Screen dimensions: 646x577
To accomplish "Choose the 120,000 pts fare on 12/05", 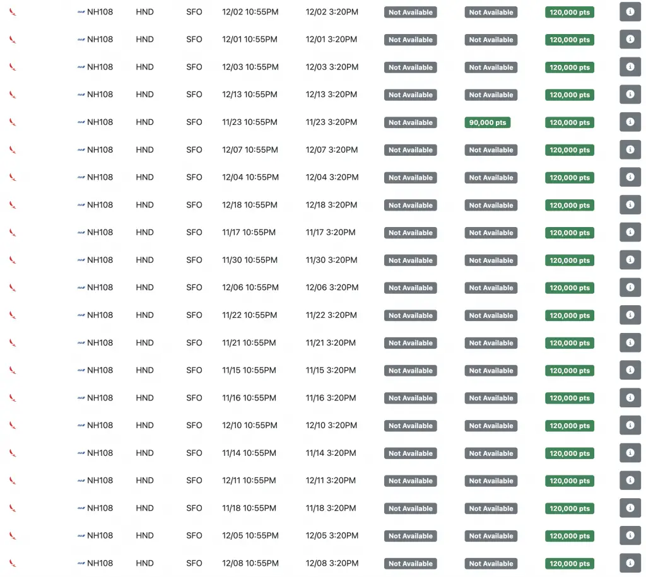I will 570,536.
